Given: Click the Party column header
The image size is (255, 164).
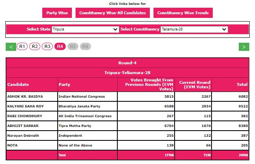Looking at the screenshot, I should pyautogui.click(x=65, y=85).
